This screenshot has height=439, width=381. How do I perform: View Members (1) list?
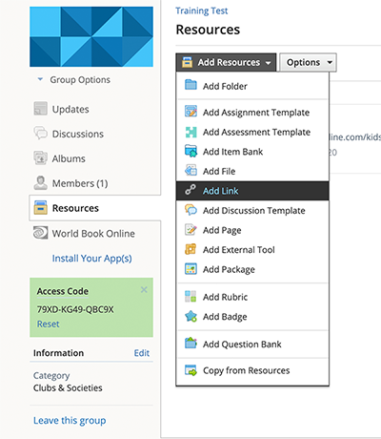(x=80, y=183)
